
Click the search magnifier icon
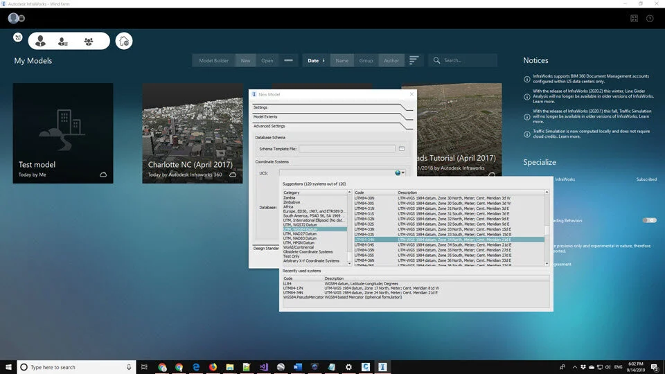436,60
